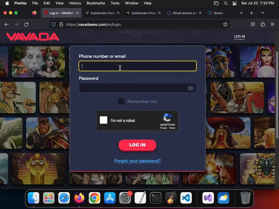Open the Apple menu

pos(7,3)
